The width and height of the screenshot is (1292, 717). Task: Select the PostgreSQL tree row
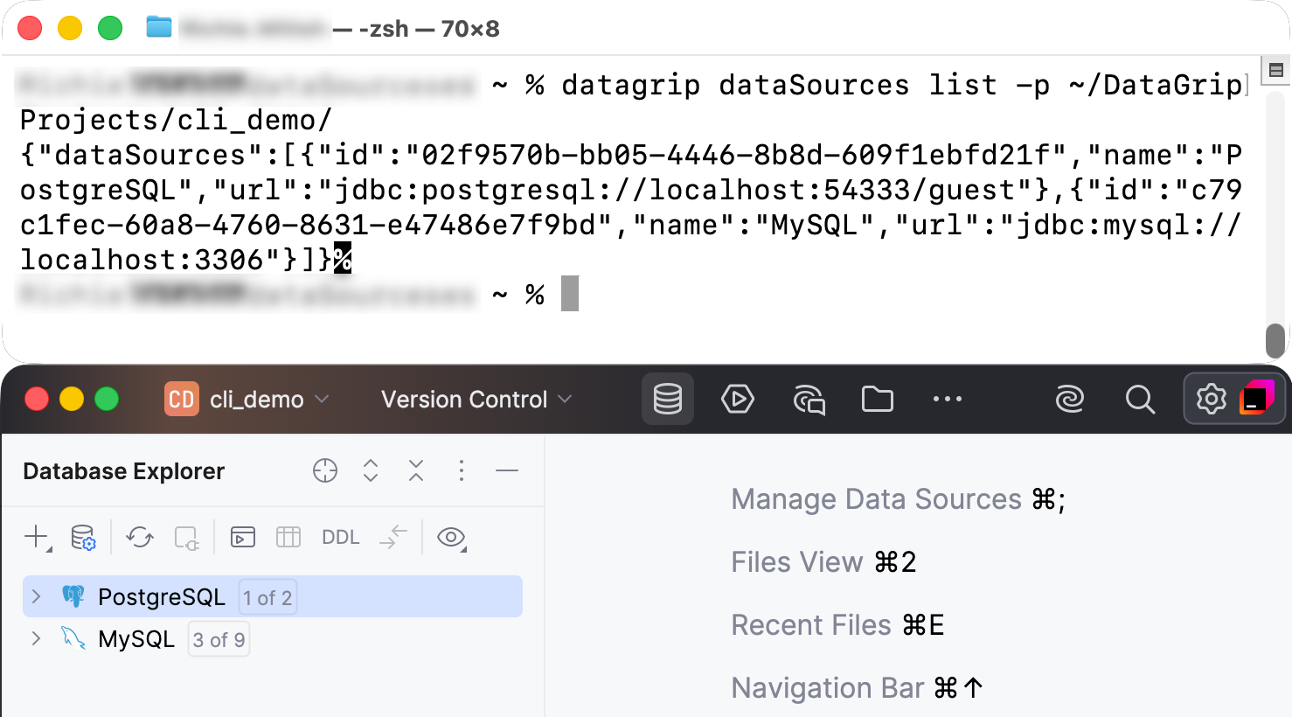273,596
